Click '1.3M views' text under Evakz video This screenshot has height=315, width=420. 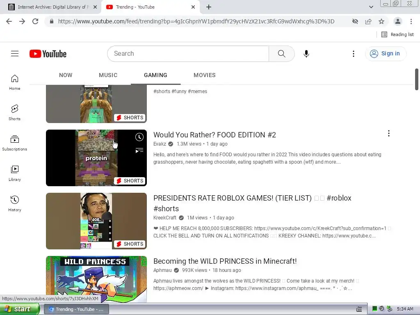click(189, 144)
